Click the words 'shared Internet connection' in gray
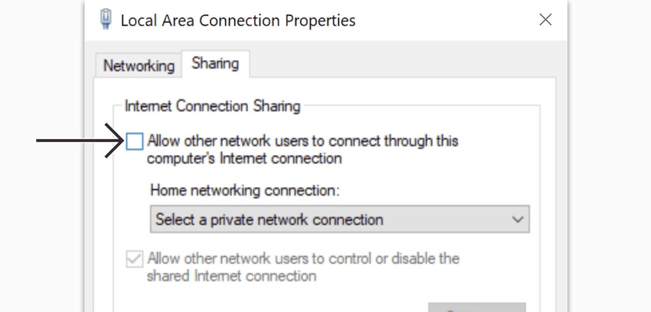 click(232, 276)
